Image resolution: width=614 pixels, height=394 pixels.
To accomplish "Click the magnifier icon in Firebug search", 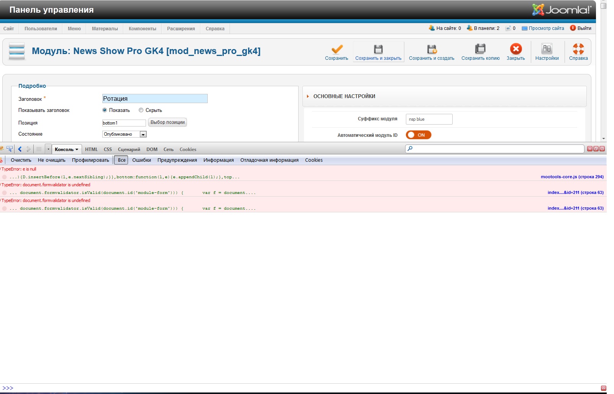I will tap(410, 149).
